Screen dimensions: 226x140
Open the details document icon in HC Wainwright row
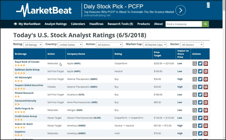194,79
